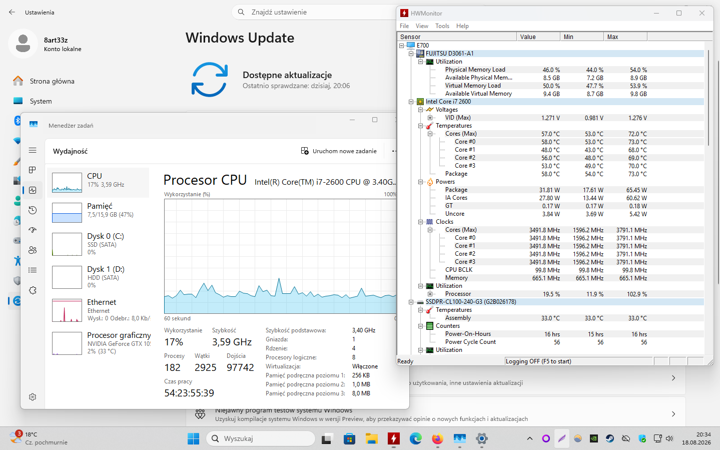Open the weather widget showing 18°C
The image size is (720, 450).
[x=39, y=438]
